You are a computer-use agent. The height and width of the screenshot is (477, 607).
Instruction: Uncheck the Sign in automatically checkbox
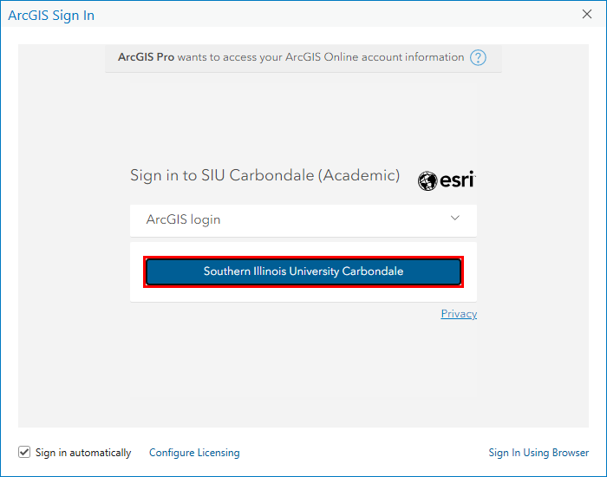point(24,452)
